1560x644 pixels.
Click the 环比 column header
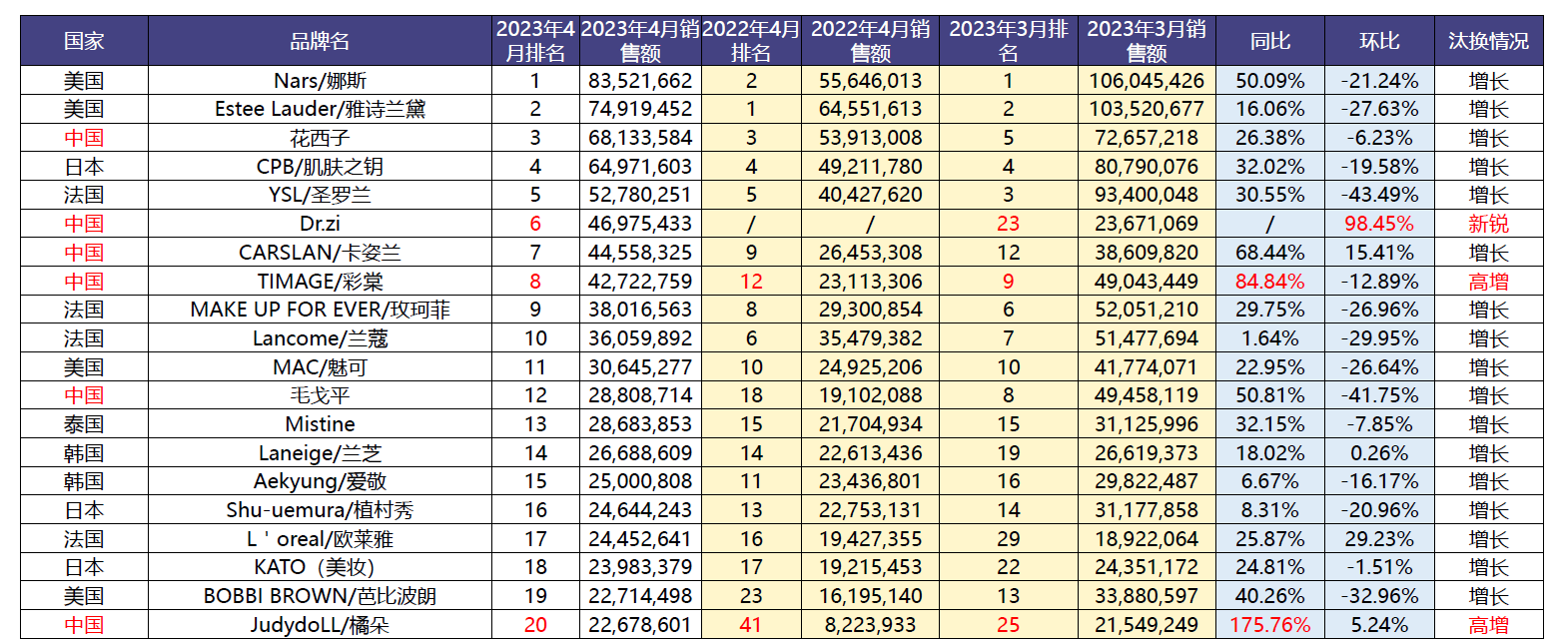click(1379, 42)
